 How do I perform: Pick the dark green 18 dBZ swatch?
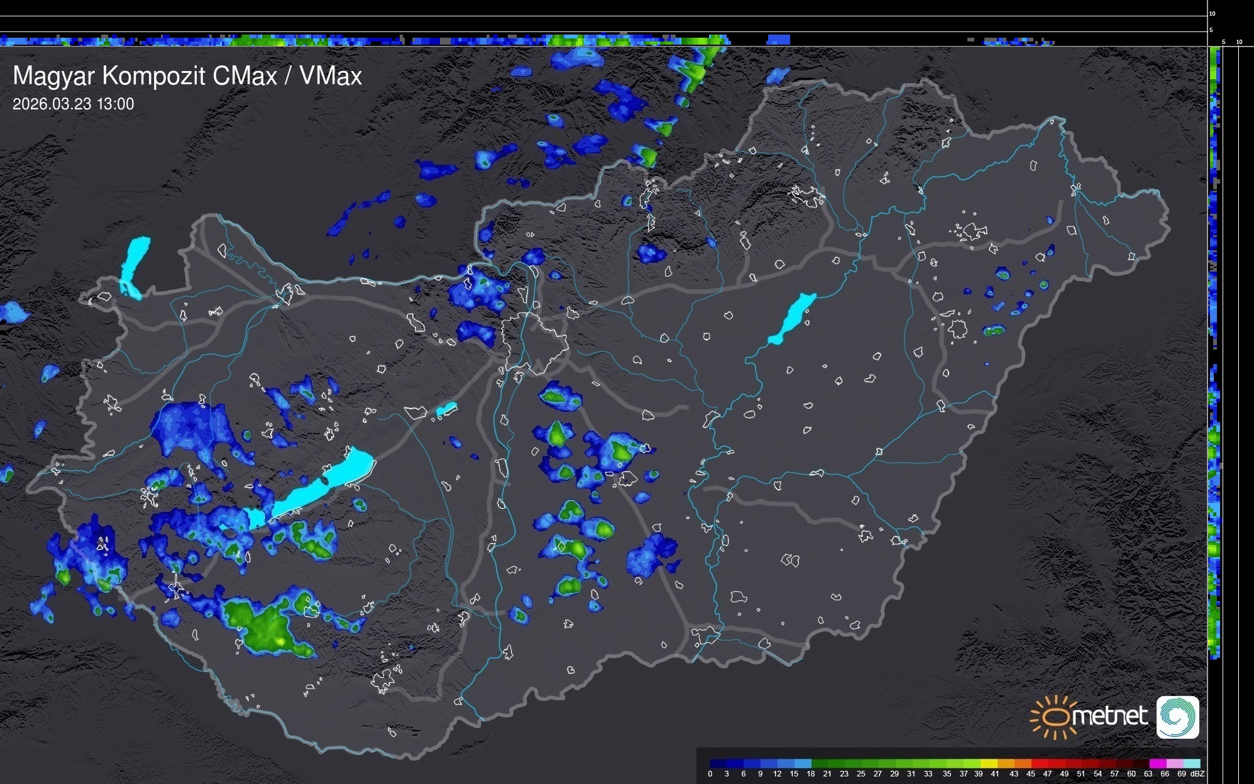[x=820, y=763]
